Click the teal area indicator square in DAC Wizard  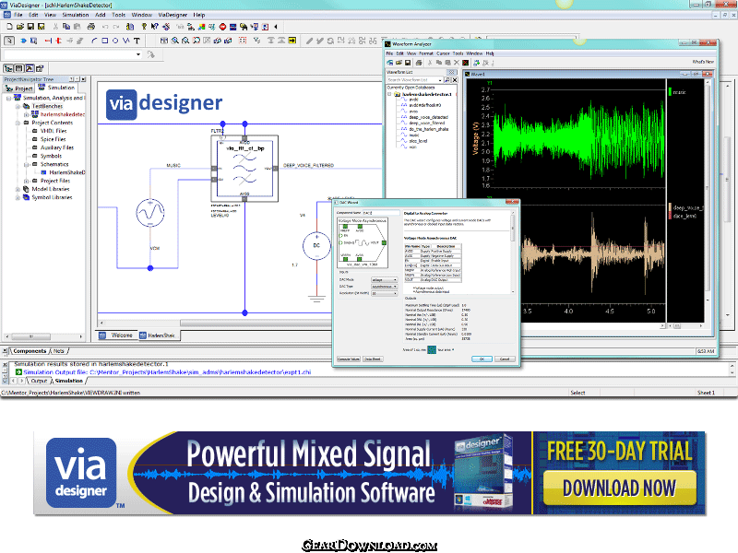432,350
